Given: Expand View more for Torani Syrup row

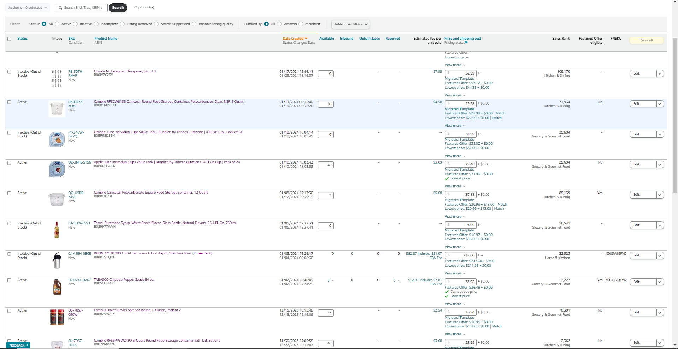Looking at the screenshot, I should click(x=455, y=247).
